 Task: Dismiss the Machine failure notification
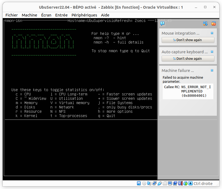coord(212,70)
